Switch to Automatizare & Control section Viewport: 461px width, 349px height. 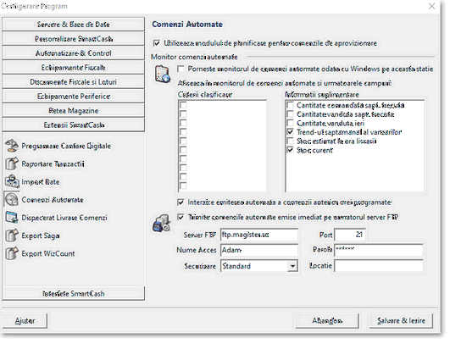73,53
